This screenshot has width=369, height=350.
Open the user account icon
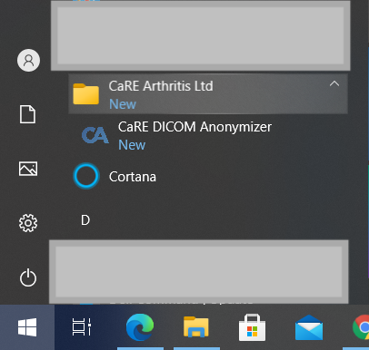(x=28, y=61)
